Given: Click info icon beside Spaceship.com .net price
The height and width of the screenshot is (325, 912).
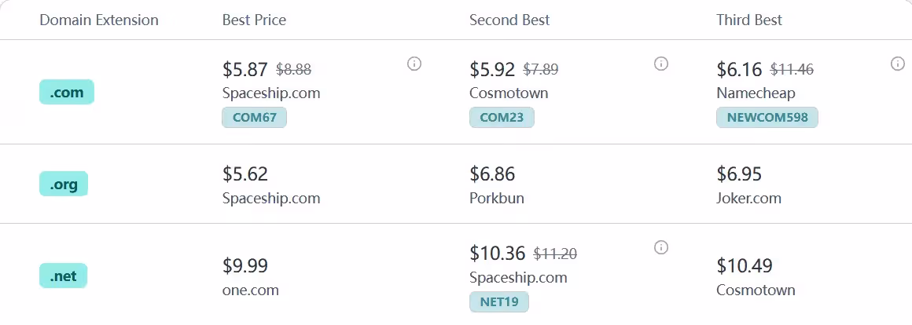Looking at the screenshot, I should [x=661, y=247].
